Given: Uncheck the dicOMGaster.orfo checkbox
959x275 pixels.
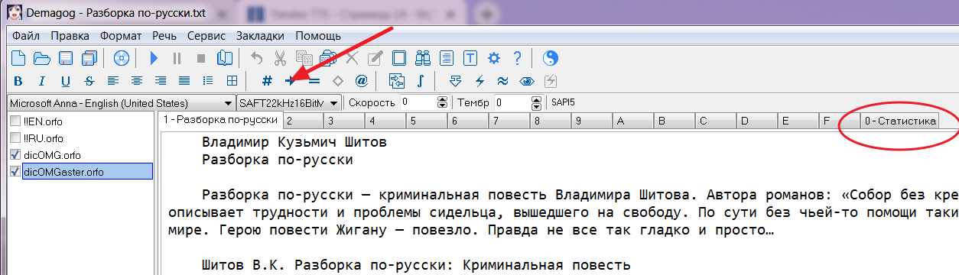Looking at the screenshot, I should point(15,172).
